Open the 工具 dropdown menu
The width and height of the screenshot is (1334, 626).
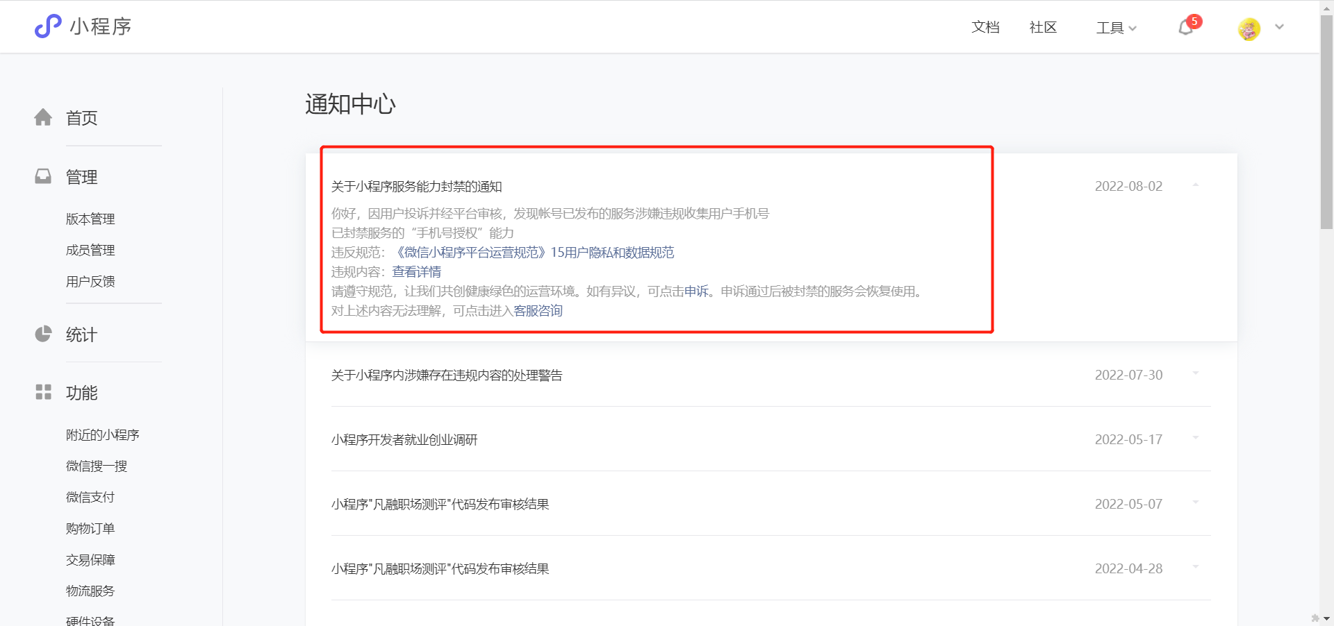pos(1116,28)
